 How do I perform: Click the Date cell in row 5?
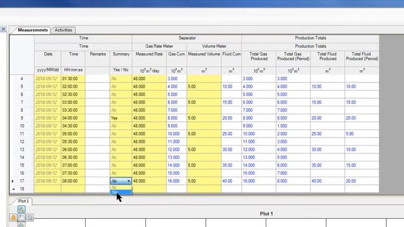(48, 87)
